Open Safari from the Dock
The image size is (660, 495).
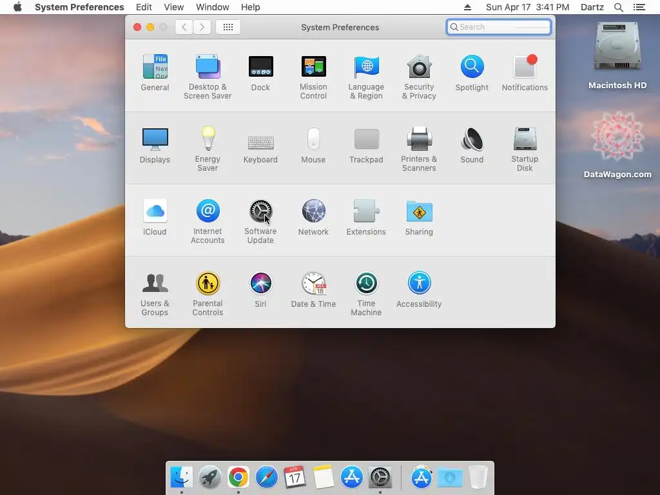[266, 477]
